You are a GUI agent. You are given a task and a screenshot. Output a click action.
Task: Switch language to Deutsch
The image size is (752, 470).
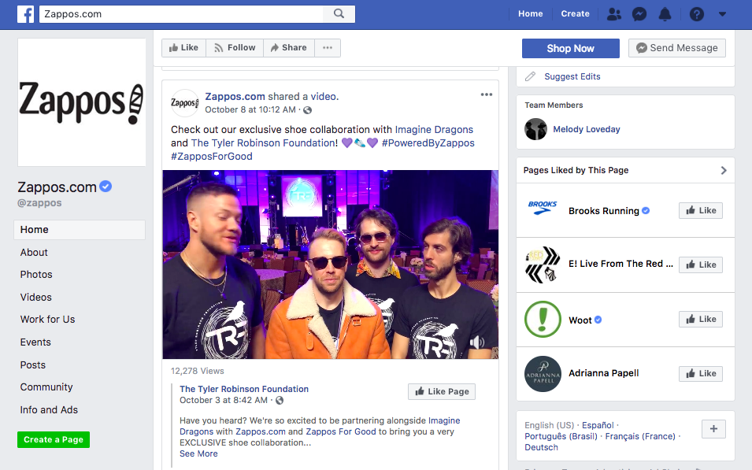click(x=541, y=447)
